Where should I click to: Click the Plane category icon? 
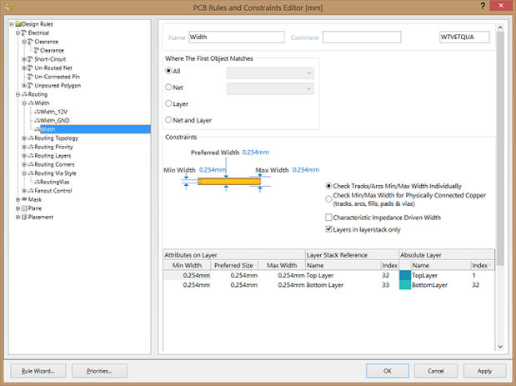[x=23, y=208]
